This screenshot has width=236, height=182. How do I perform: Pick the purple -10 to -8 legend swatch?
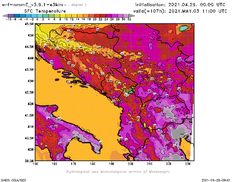[11, 16]
